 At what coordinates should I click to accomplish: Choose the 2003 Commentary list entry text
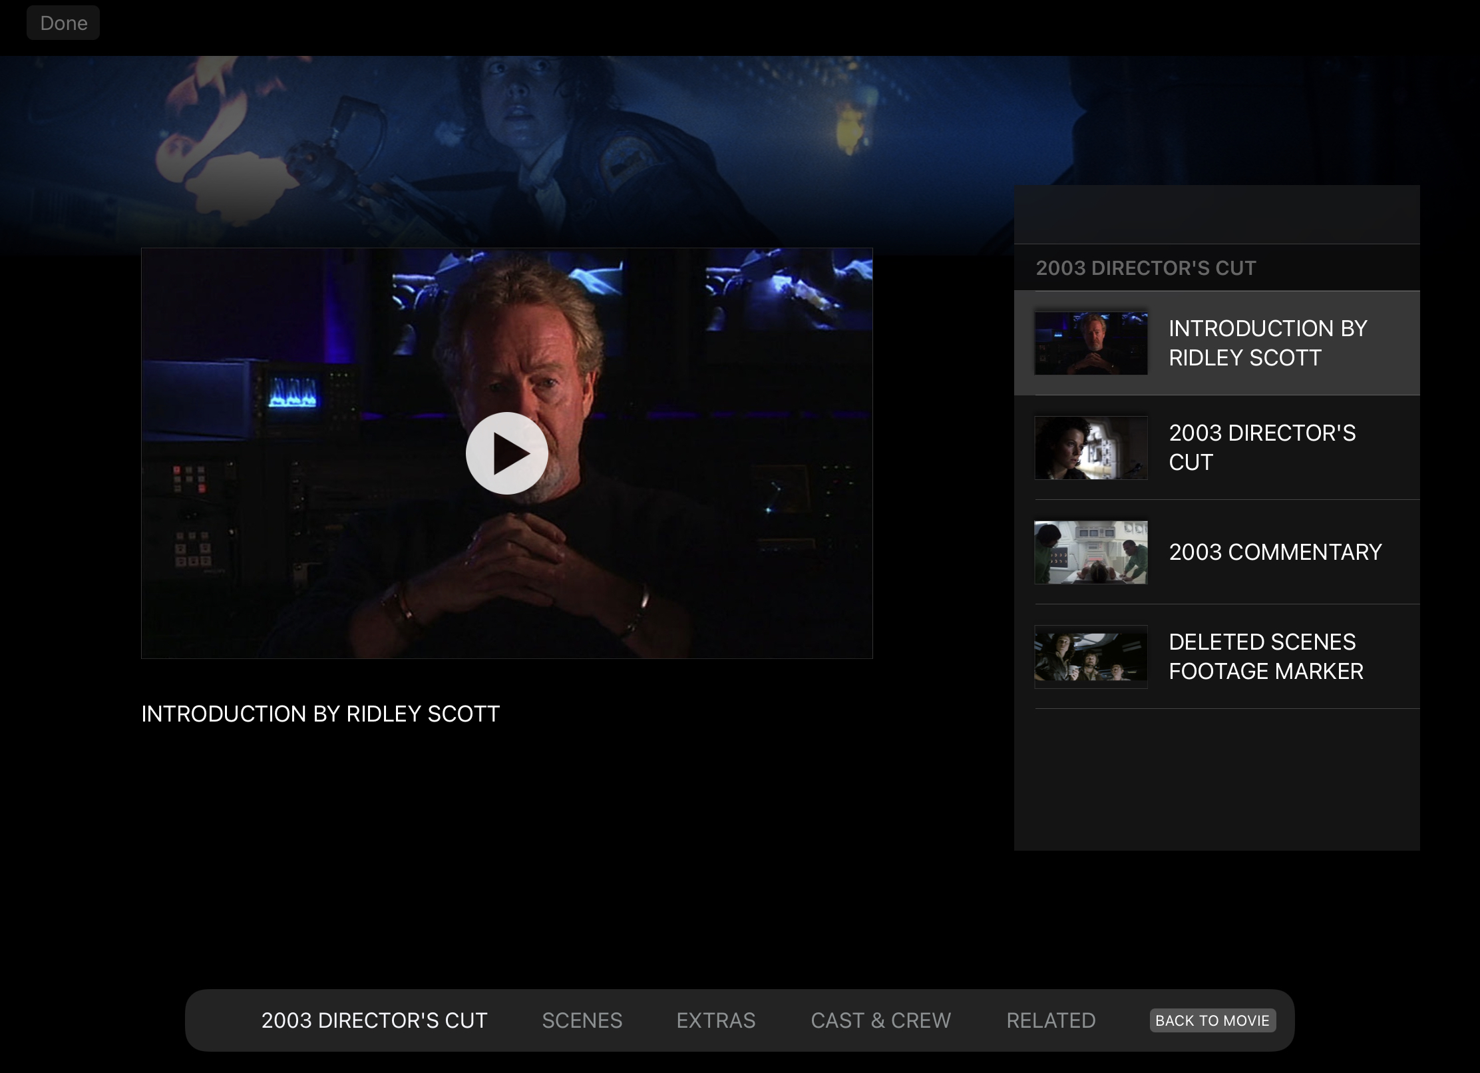[x=1275, y=552]
